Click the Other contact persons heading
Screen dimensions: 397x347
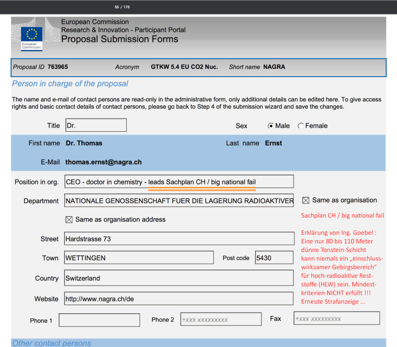click(52, 343)
